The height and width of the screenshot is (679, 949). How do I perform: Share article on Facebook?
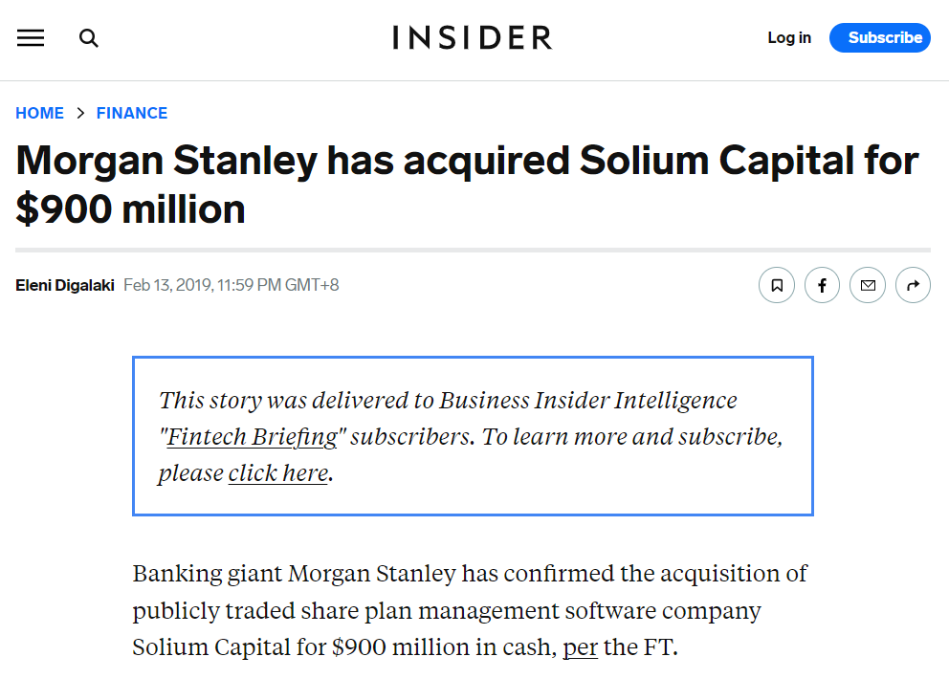pyautogui.click(x=823, y=285)
